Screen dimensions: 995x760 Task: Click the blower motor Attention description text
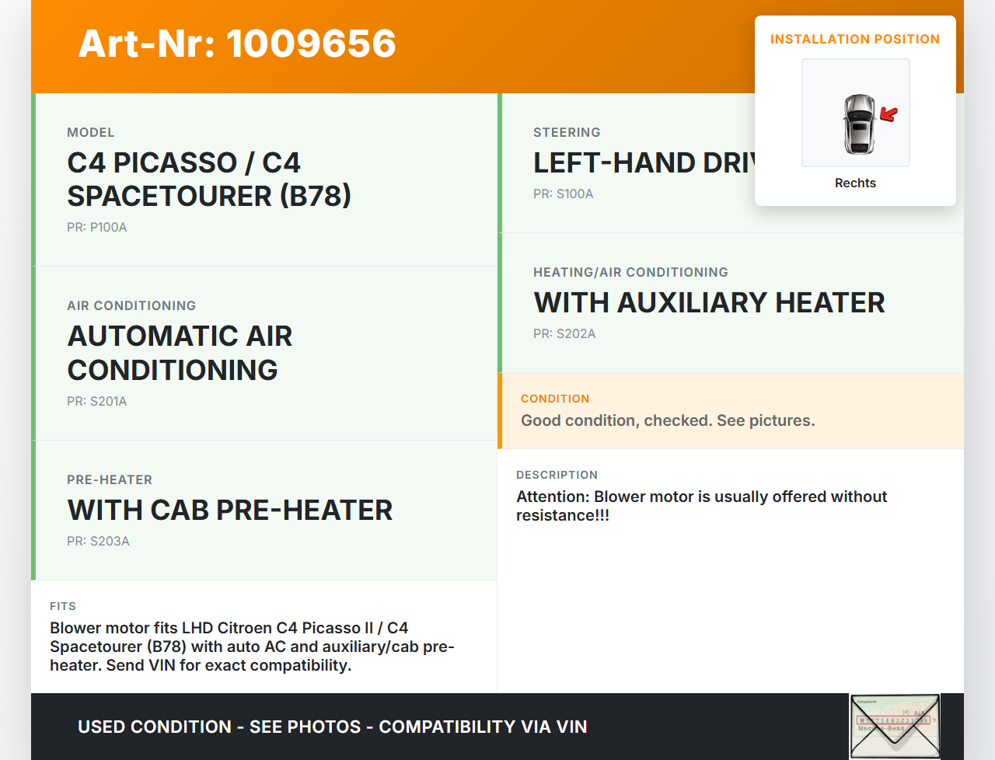[x=701, y=506]
